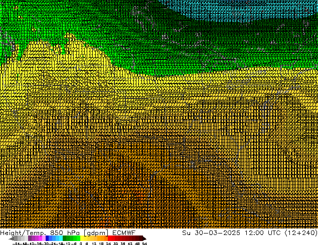The height and width of the screenshot is (245, 318).
Task: Click the dark blue legend swatch above -30
Action: (x=47, y=238)
